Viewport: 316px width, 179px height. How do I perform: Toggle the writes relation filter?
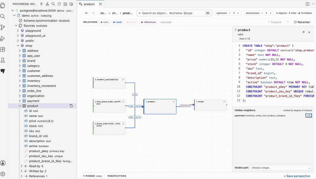(x=132, y=22)
